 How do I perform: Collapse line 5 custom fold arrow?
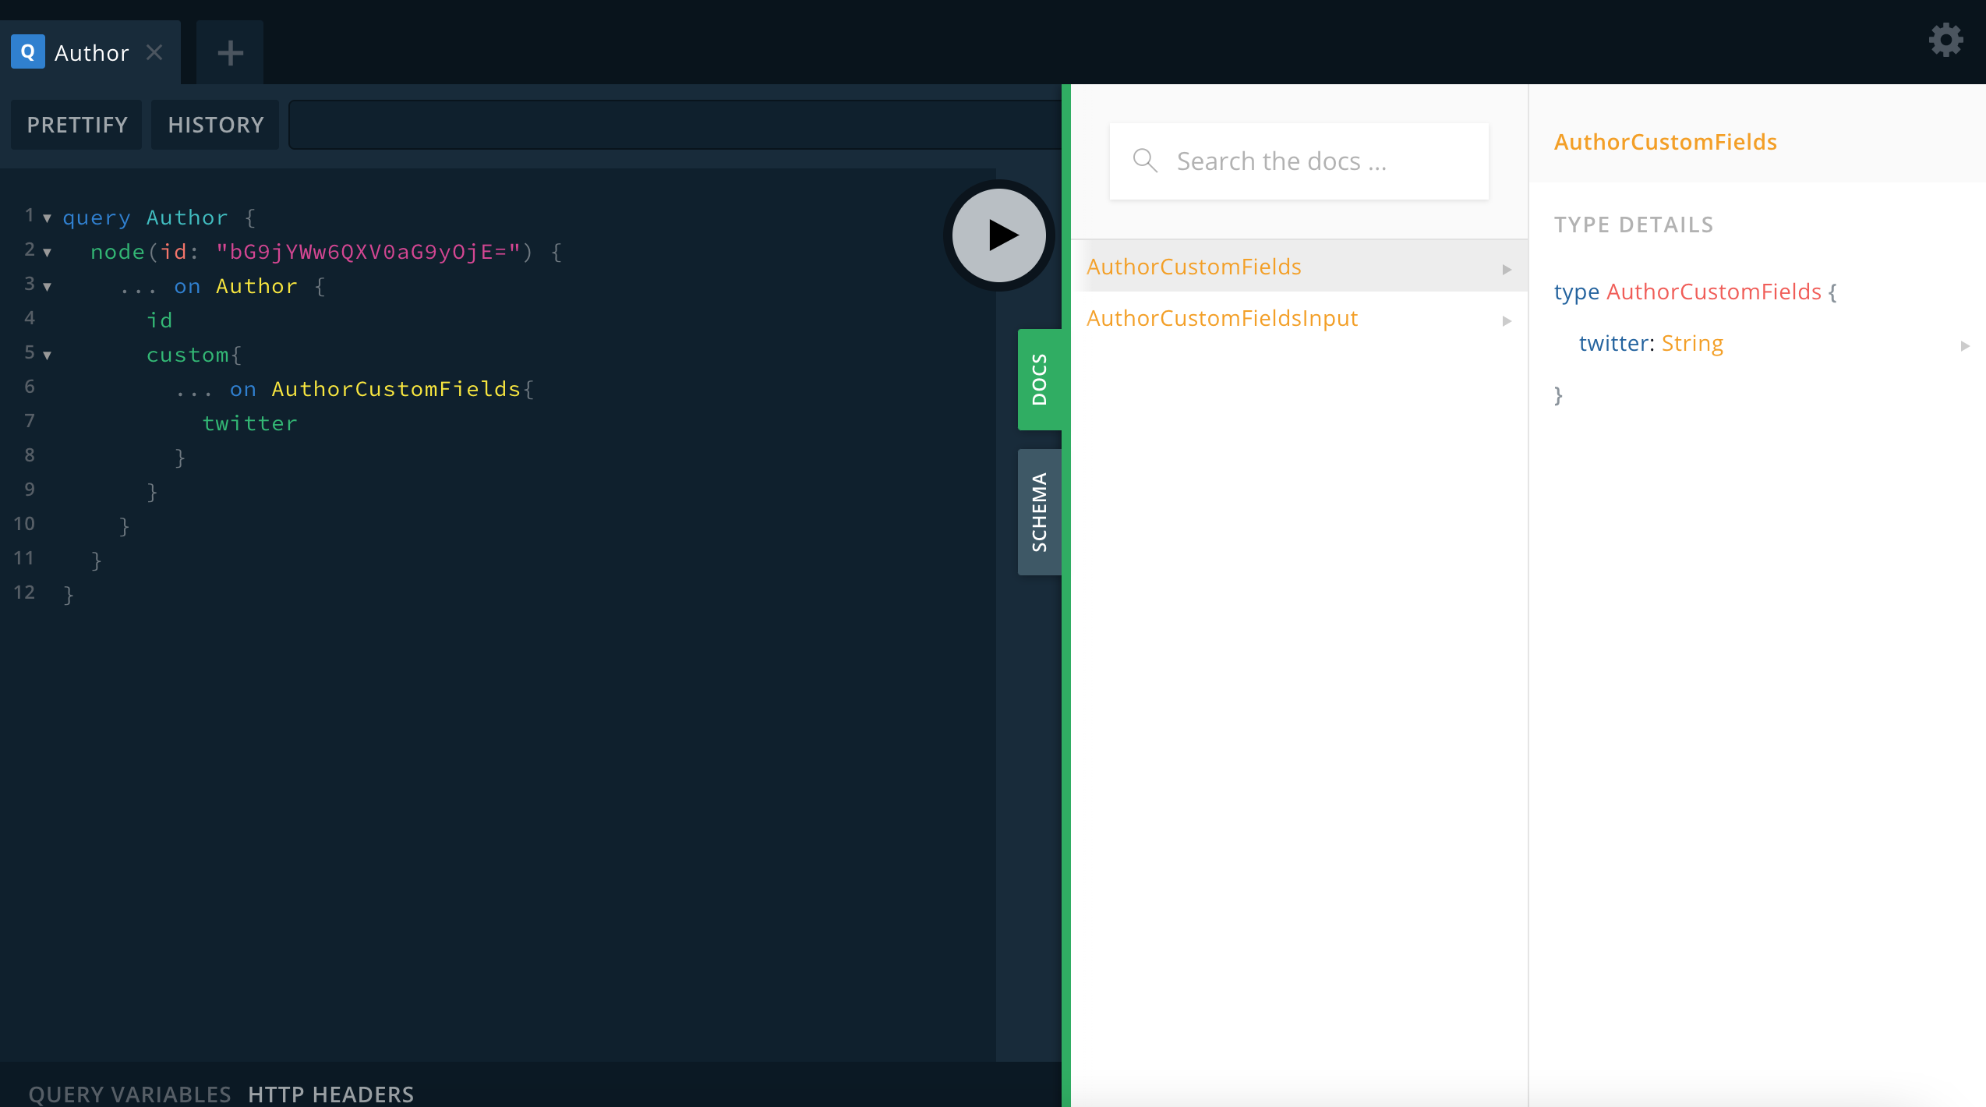click(x=48, y=355)
